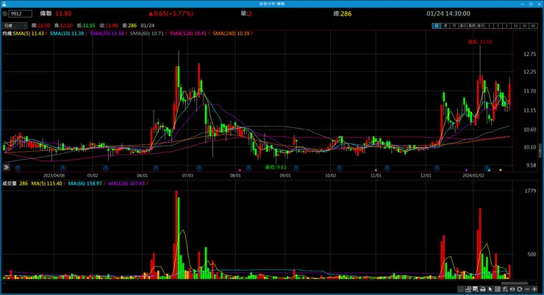The image size is (544, 295).
Task: Click the white triangle marker near 11/01
Action: (x=376, y=170)
